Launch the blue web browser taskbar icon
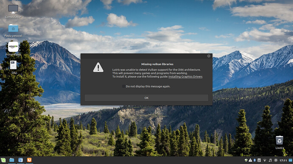293x164 pixels. [20, 160]
